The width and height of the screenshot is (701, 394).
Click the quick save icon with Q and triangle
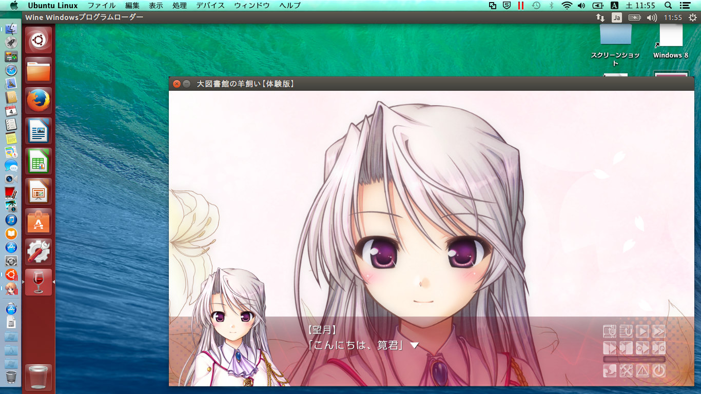coord(642,348)
